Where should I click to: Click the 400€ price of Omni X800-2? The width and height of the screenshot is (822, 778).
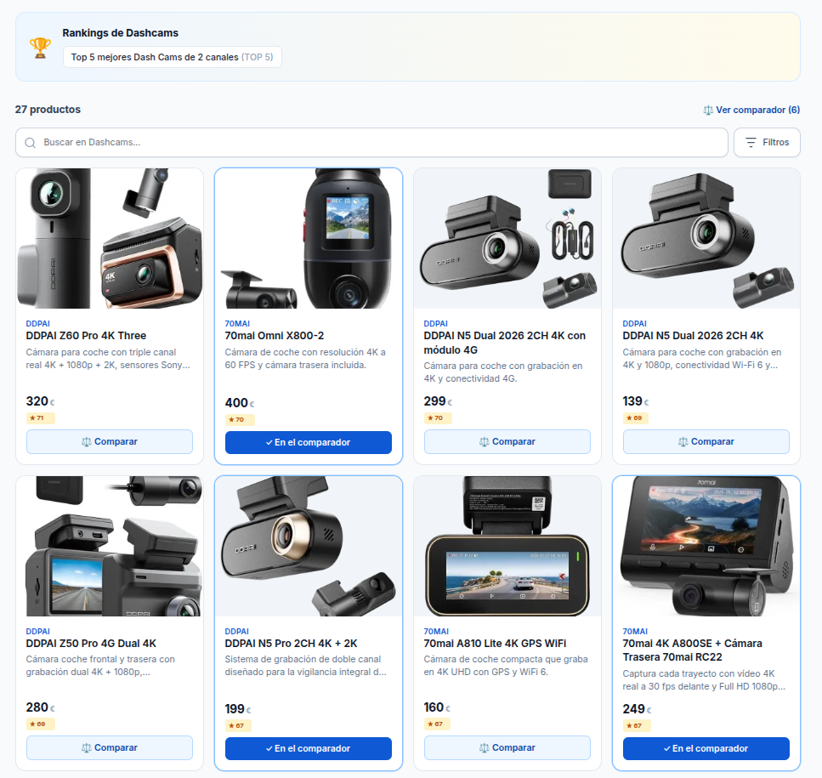pyautogui.click(x=240, y=403)
